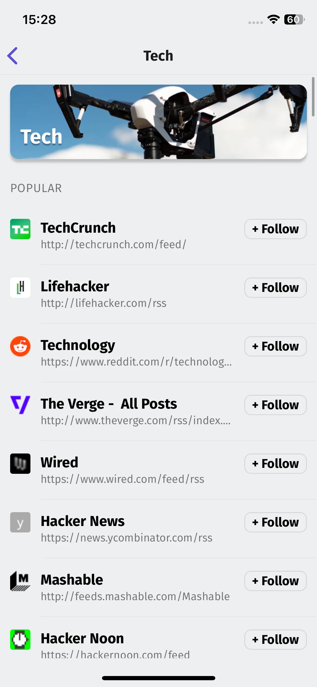Follow Reddit Technology feed
317x687 pixels.
(x=276, y=346)
